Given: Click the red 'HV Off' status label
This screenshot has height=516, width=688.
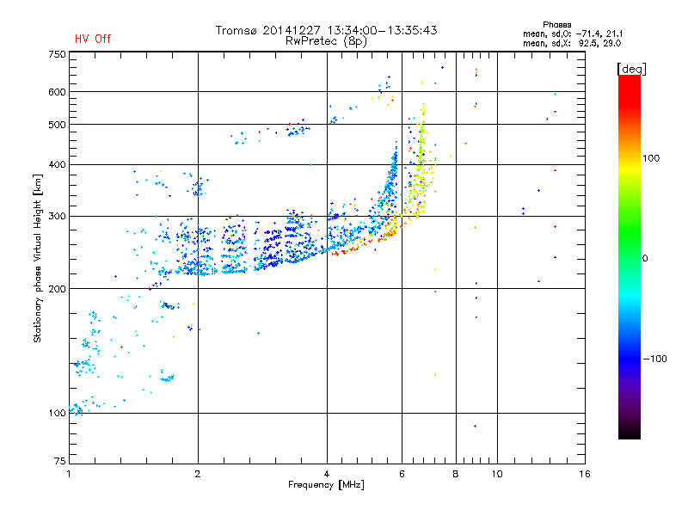Looking at the screenshot, I should click(x=93, y=39).
